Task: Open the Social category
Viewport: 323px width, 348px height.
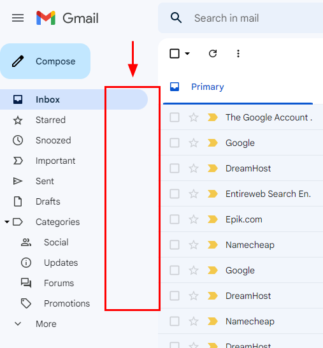Action: [x=56, y=242]
